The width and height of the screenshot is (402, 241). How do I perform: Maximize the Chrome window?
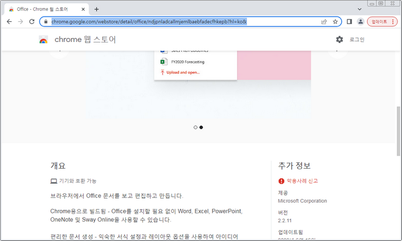pos(381,3)
